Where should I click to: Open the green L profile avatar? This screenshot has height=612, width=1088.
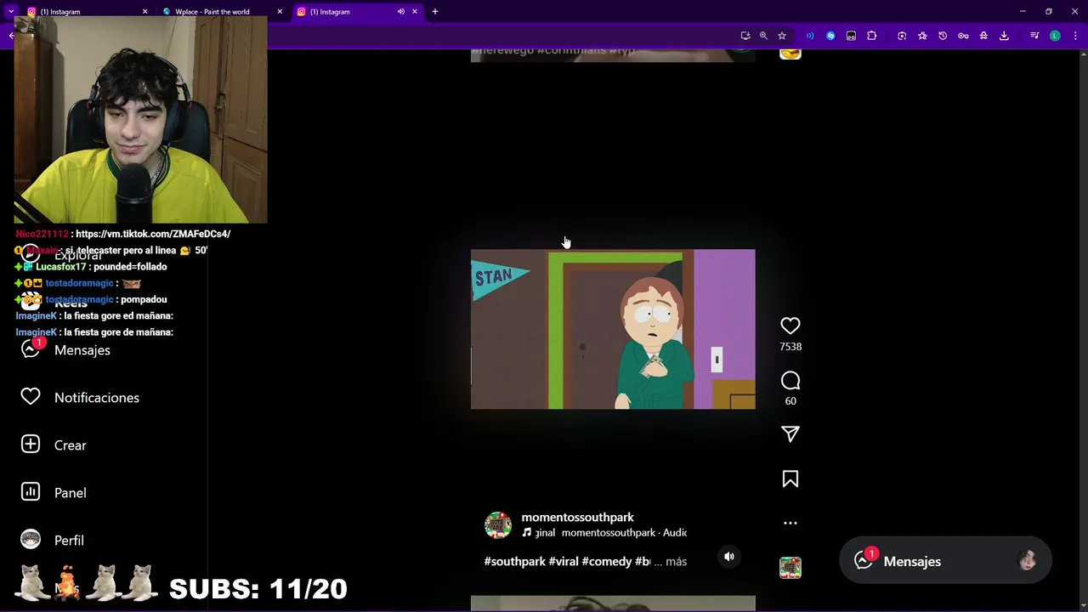click(1055, 36)
